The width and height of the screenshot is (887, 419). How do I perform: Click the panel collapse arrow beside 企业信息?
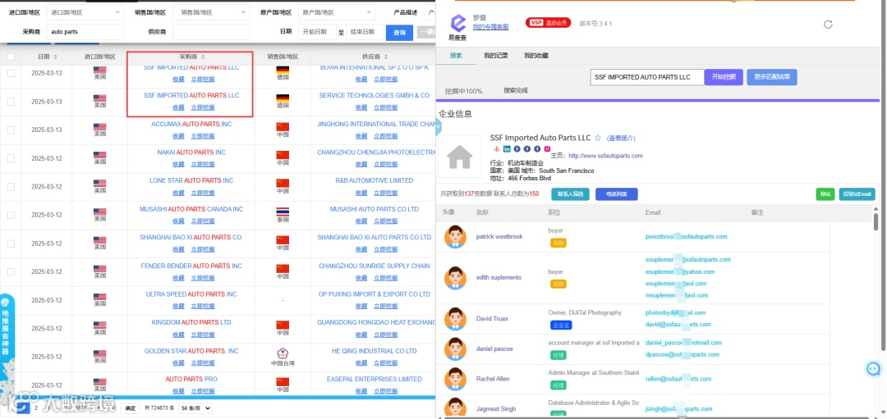click(x=438, y=127)
